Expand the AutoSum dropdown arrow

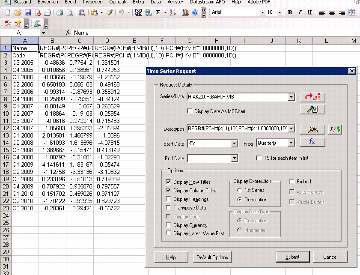click(165, 12)
